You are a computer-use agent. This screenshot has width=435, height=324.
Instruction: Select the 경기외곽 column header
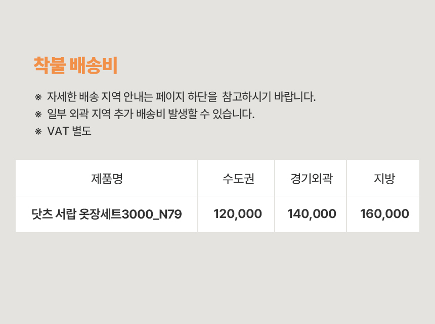pos(312,179)
